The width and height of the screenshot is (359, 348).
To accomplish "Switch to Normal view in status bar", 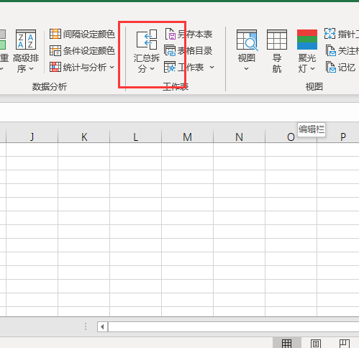I will click(x=286, y=343).
